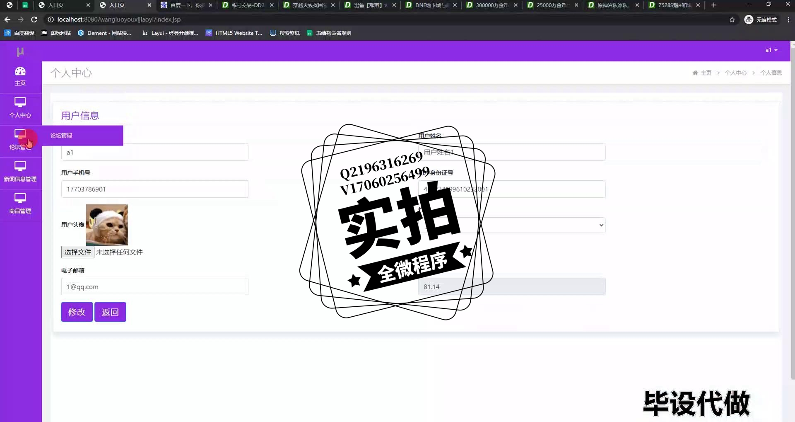Click the circular icon left of tab strip
Image resolution: width=795 pixels, height=422 pixels.
(x=9, y=5)
